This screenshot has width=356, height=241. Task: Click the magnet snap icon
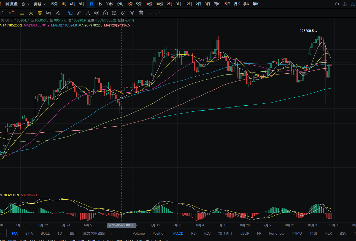[123, 13]
